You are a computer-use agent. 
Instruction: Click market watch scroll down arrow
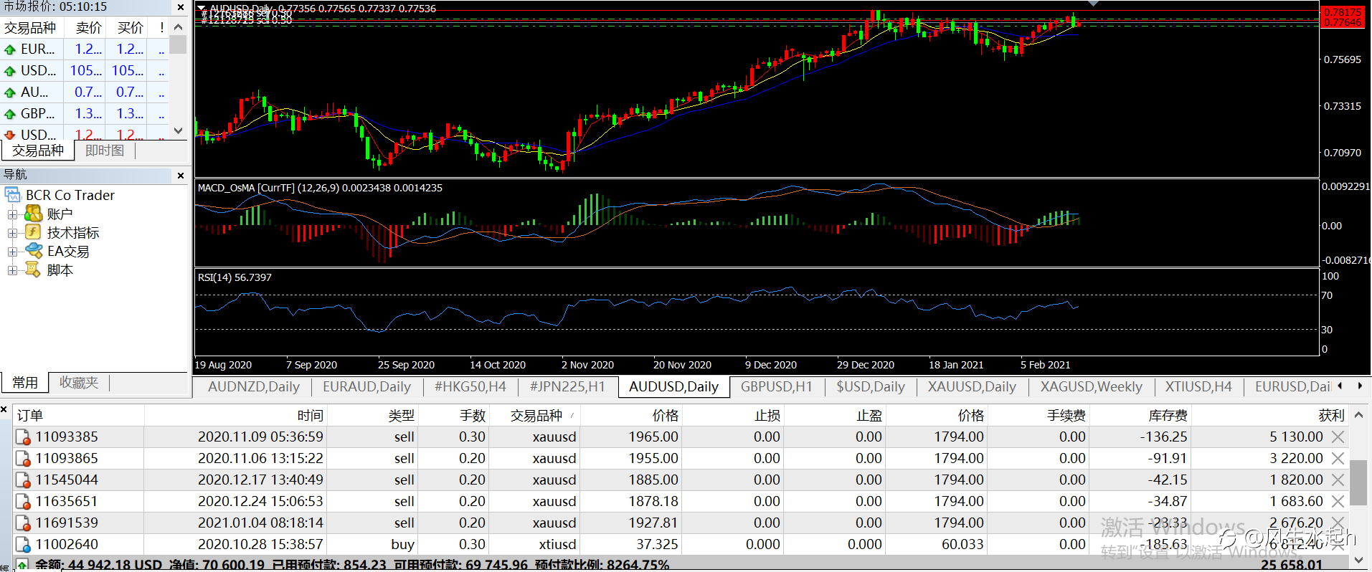coord(179,131)
